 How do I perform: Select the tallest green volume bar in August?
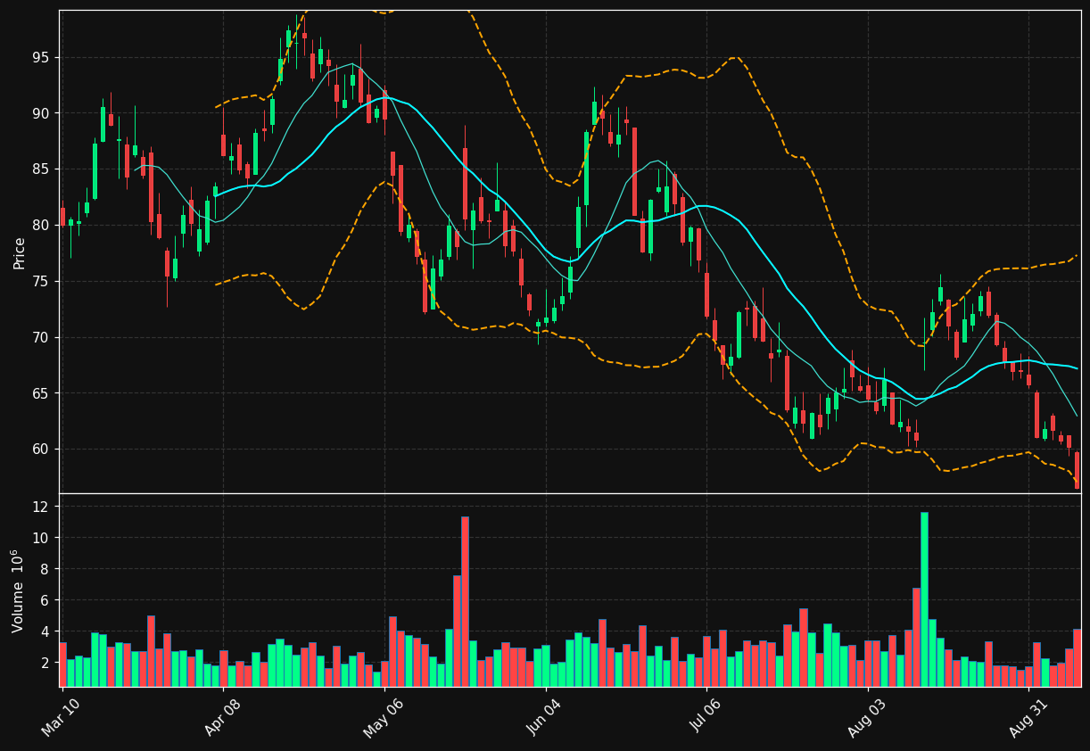point(924,599)
